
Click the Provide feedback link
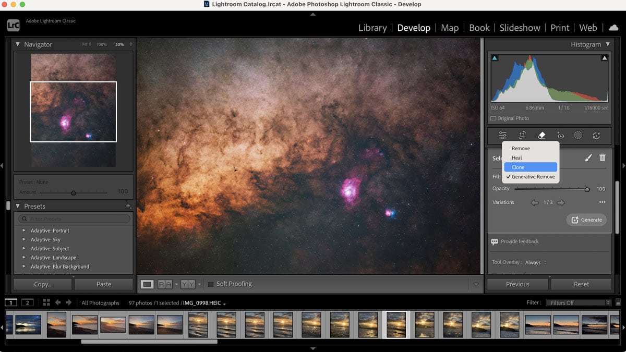click(520, 241)
